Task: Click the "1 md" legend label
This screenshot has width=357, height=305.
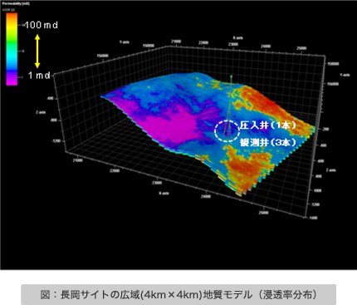Action: [40, 76]
